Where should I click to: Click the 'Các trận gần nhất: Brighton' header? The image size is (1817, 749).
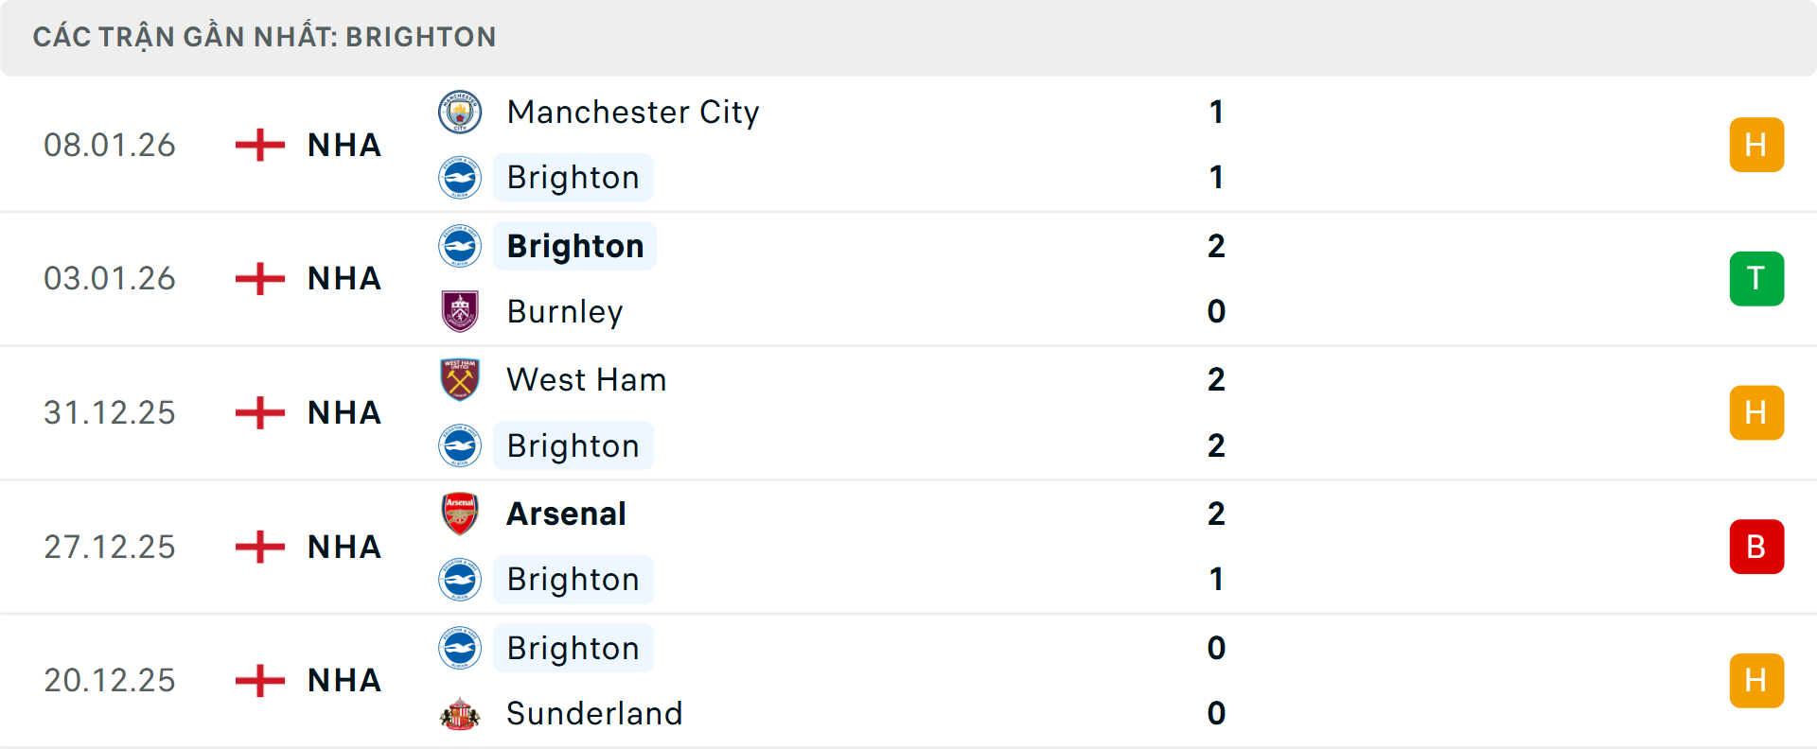265,37
